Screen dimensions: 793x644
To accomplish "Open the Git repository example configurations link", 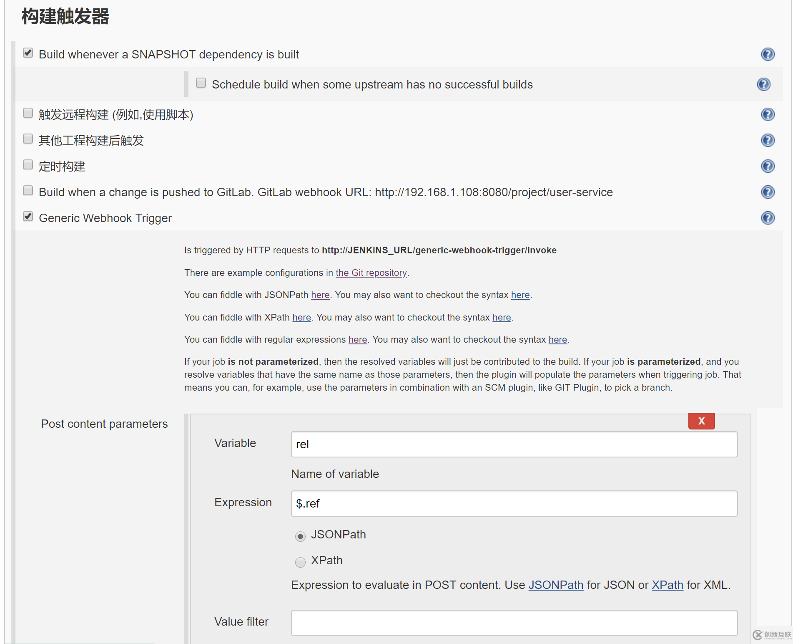I will pyautogui.click(x=371, y=273).
